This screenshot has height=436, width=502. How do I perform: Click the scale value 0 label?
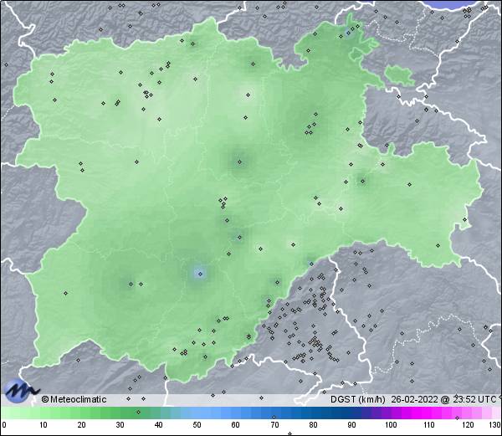(4, 425)
